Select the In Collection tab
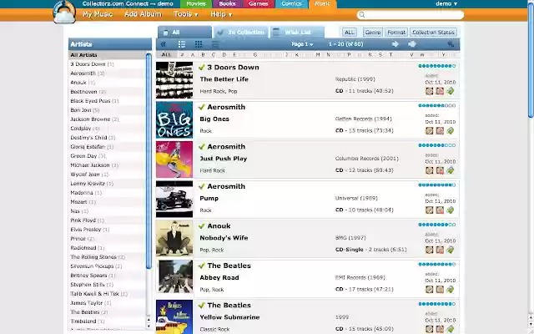 click(241, 33)
